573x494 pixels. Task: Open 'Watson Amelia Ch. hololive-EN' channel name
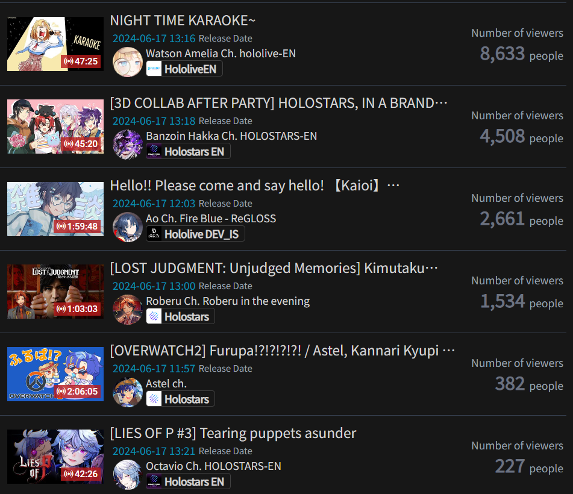click(x=221, y=54)
